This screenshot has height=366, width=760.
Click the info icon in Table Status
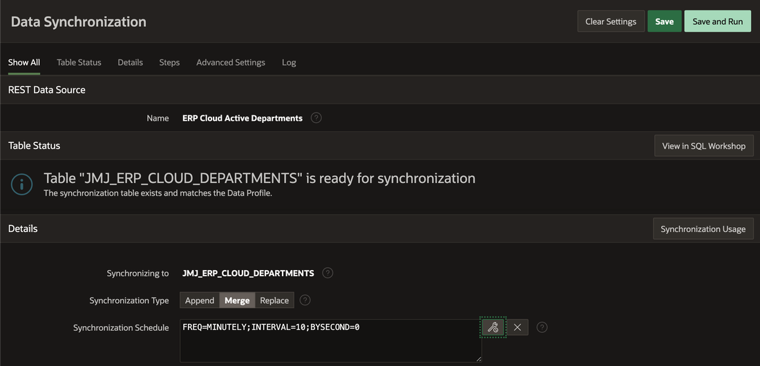(22, 184)
